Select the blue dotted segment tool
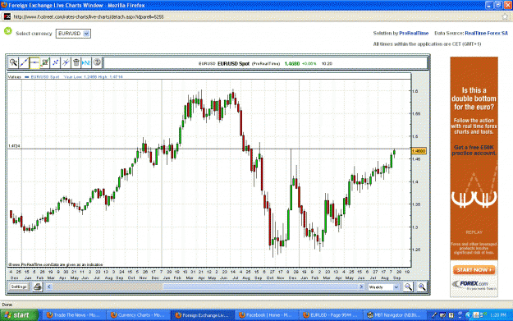 tap(55, 62)
